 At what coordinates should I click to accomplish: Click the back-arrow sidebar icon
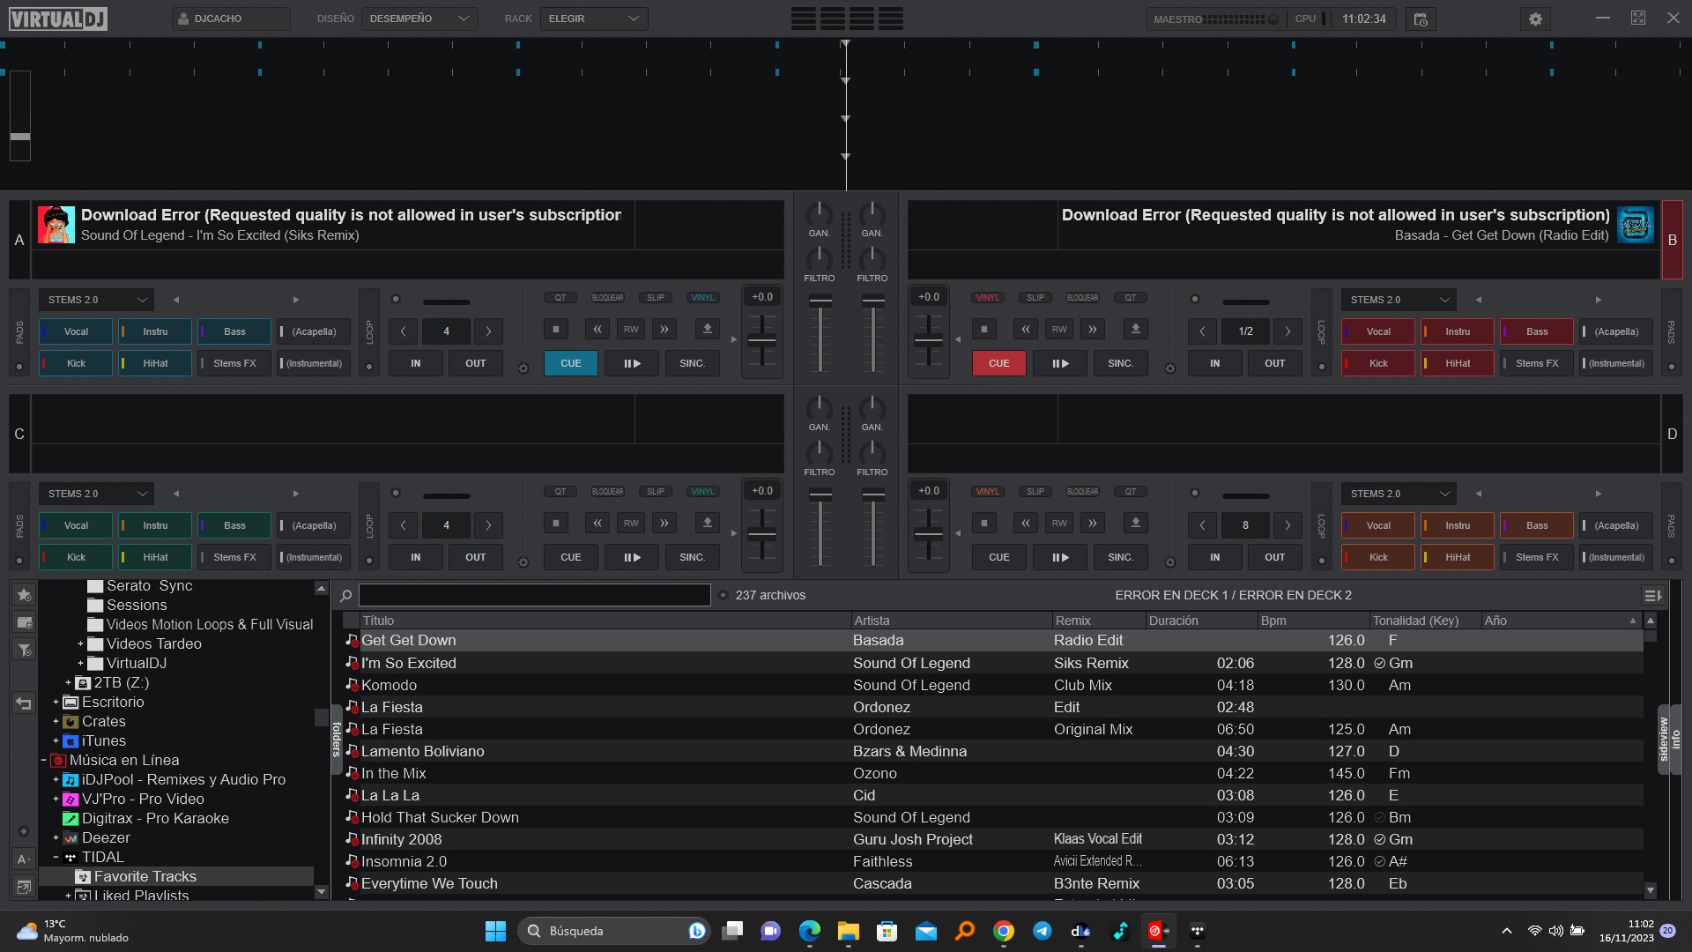point(24,703)
